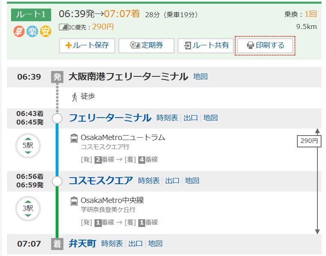Open 時刻表 for フェリーターミナル station
The height and width of the screenshot is (256, 326).
click(x=167, y=118)
